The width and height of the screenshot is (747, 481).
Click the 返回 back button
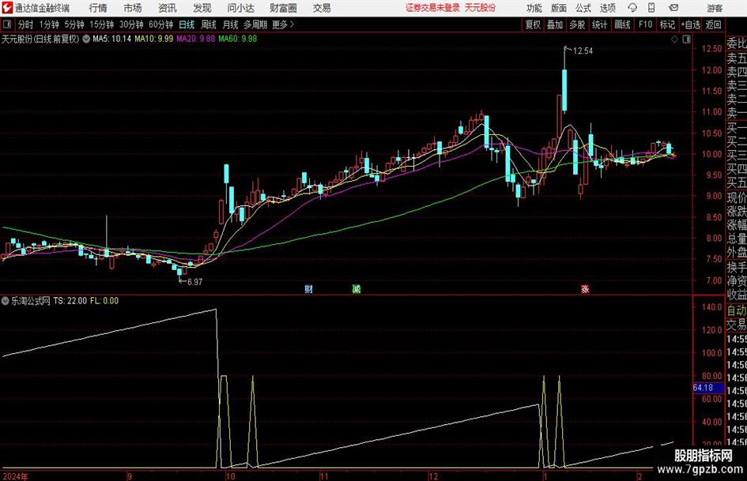tap(713, 24)
